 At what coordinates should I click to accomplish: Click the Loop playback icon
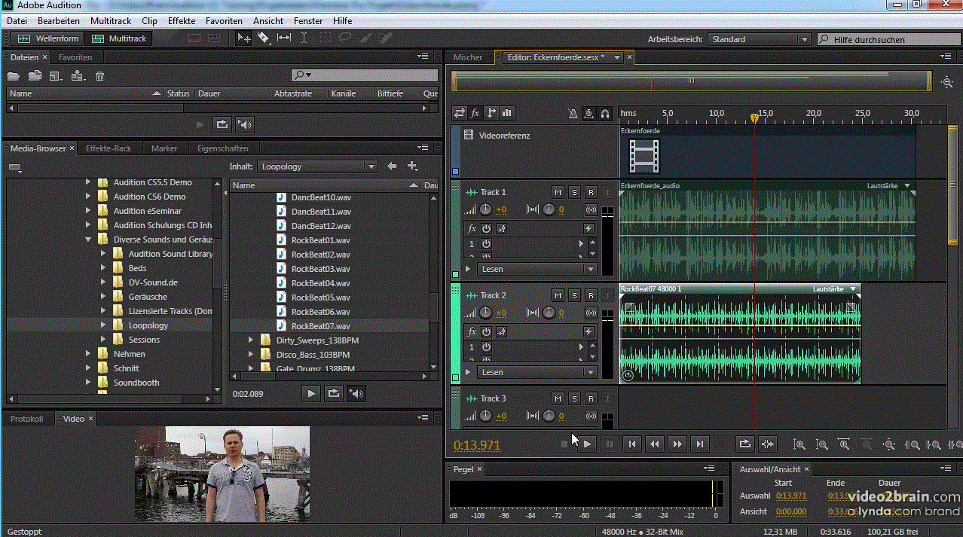pos(744,444)
